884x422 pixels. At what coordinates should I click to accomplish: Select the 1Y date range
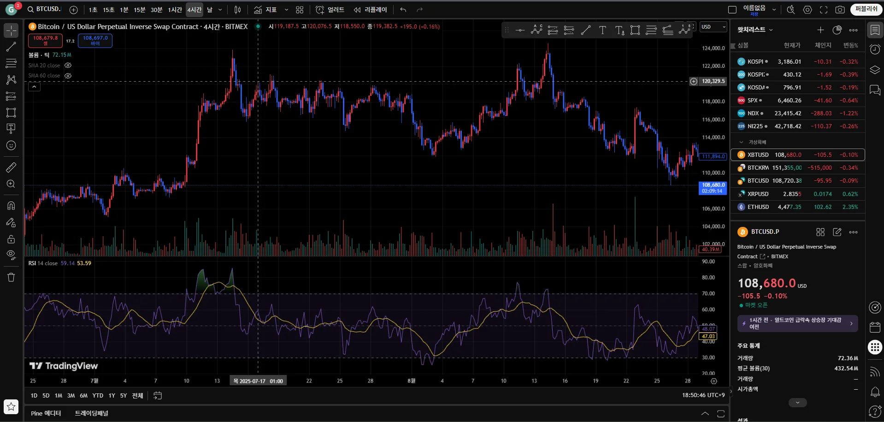coord(112,396)
